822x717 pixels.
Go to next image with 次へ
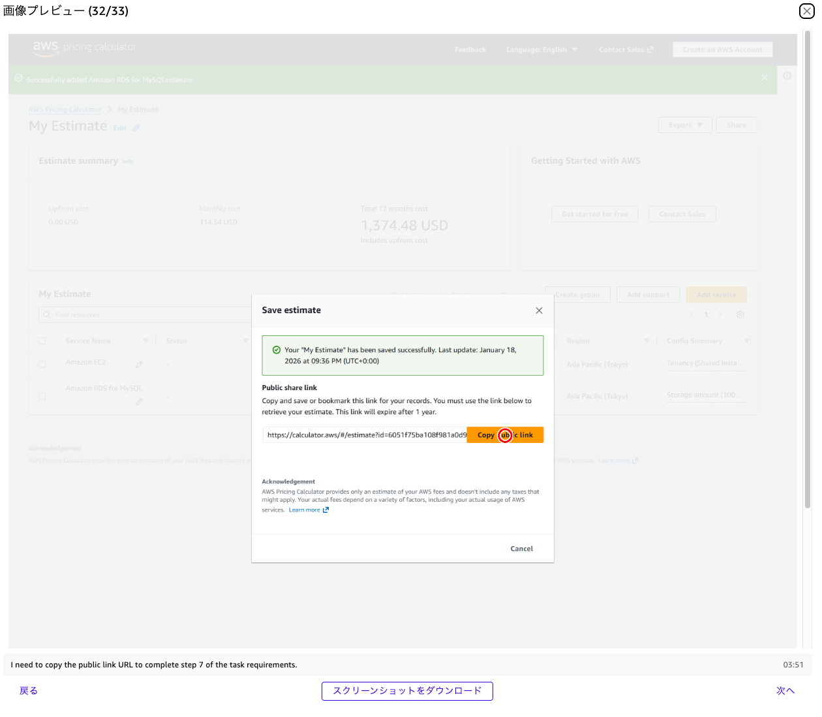click(785, 690)
